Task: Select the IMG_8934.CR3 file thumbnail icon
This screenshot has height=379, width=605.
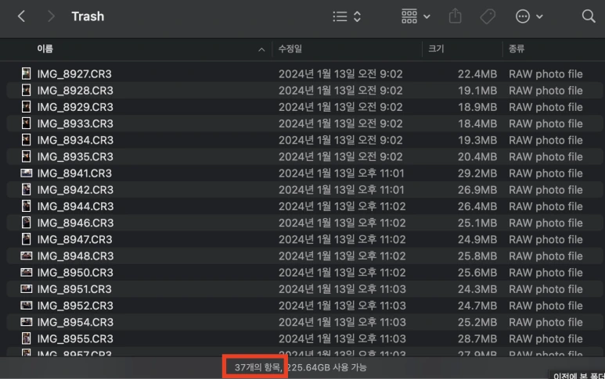Action: click(27, 140)
